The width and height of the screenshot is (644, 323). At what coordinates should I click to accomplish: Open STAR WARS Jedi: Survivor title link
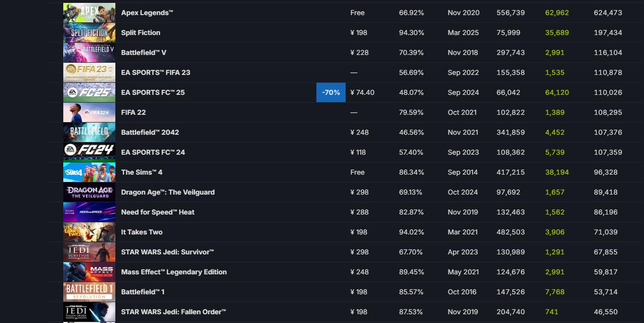coord(167,252)
